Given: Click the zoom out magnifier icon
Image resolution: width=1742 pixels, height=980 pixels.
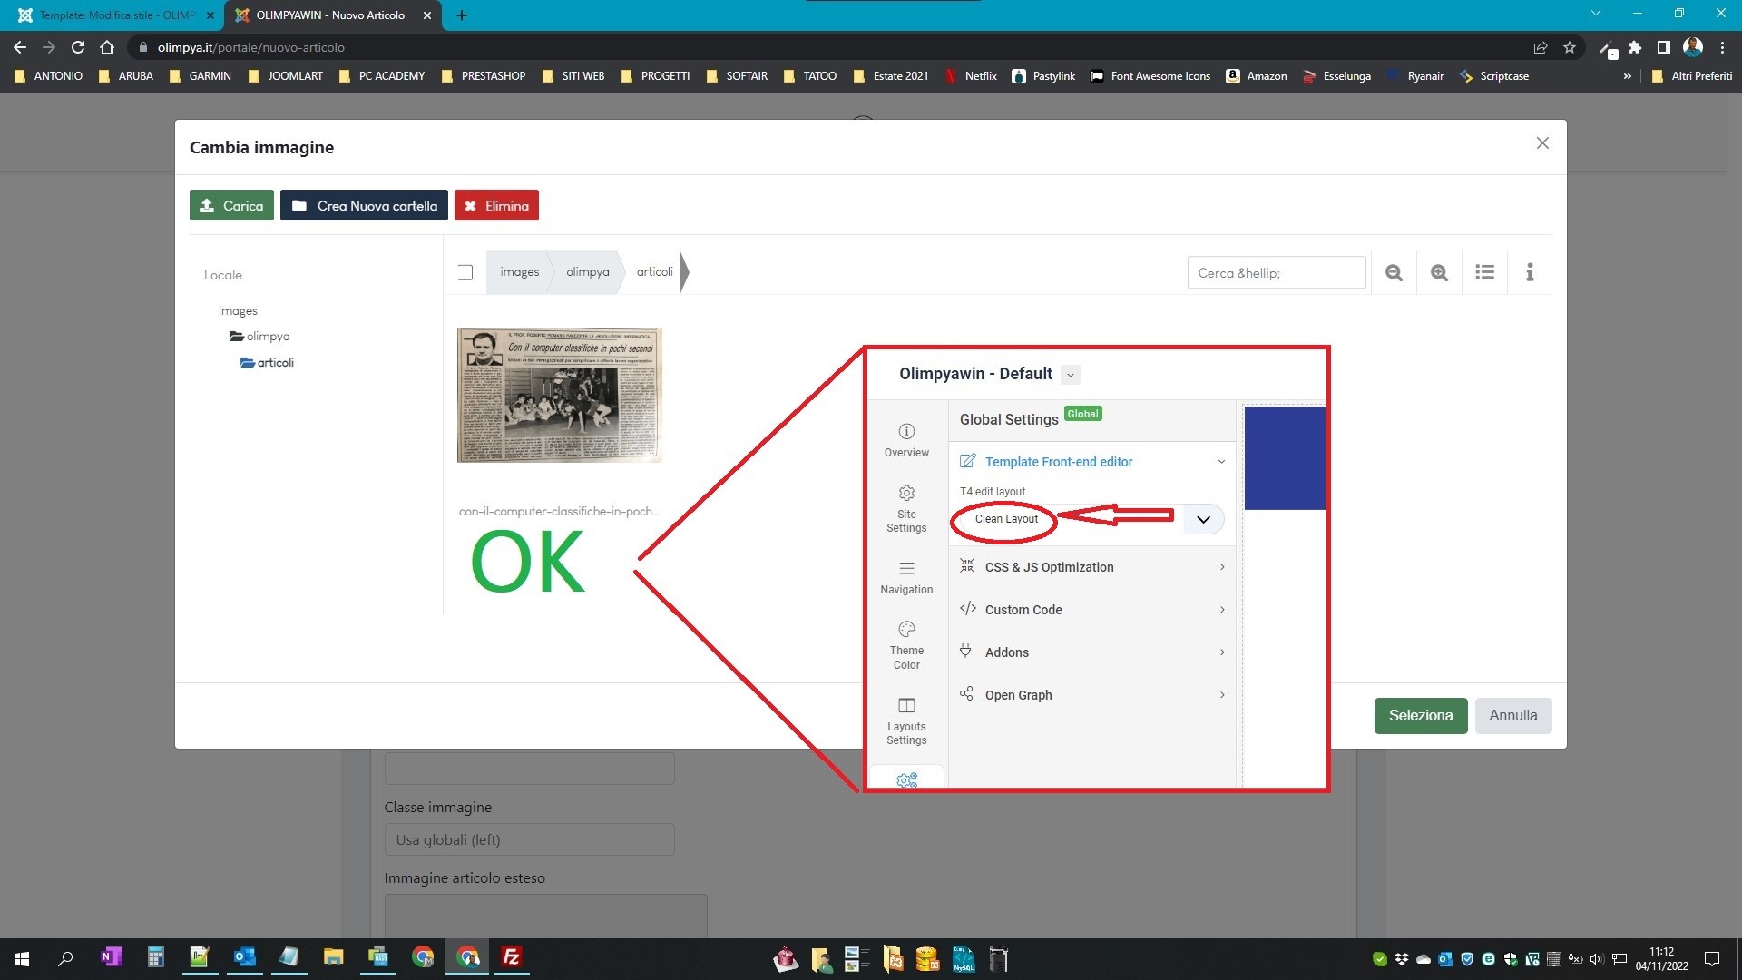Looking at the screenshot, I should [1394, 272].
